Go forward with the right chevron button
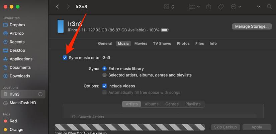This screenshot has height=134, width=276. point(68,7)
